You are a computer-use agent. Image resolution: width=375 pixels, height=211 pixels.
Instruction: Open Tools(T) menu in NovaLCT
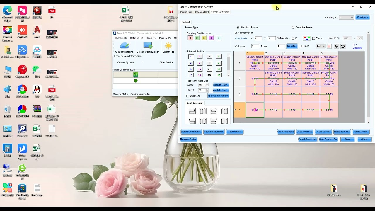click(151, 38)
